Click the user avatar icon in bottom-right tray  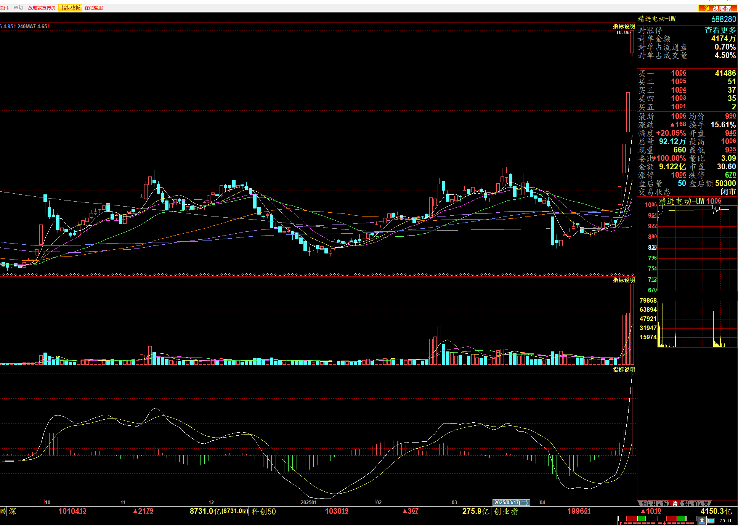(702, 521)
